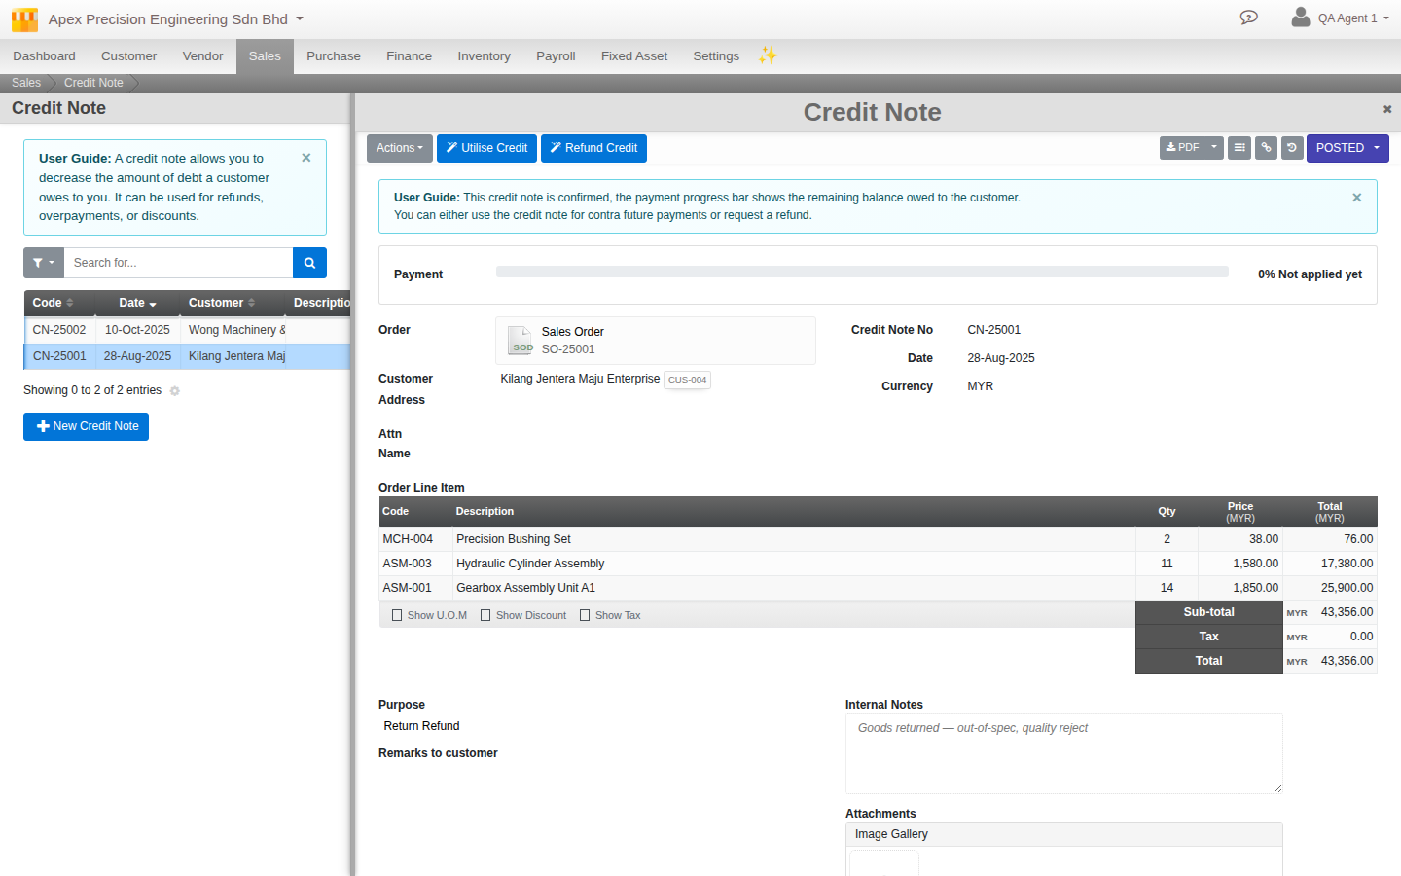1401x876 pixels.
Task: Go to Sales breadcrumb
Action: point(26,83)
